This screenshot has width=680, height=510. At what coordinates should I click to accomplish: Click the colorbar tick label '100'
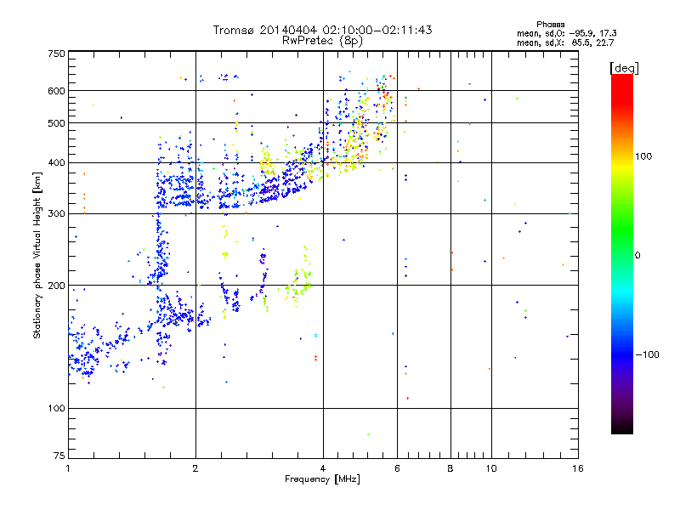tap(643, 156)
